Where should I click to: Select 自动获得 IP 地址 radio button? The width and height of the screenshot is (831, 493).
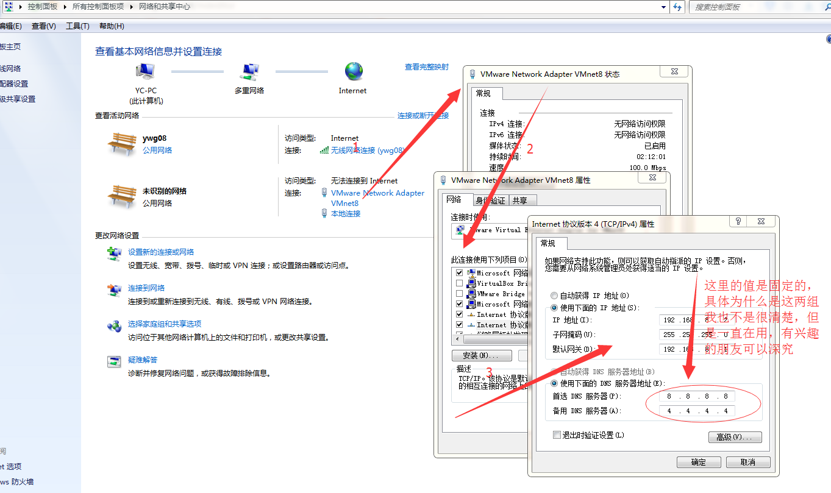(x=554, y=295)
